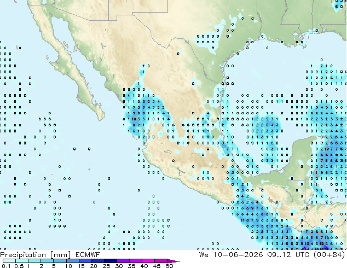Click the '(00+84)' forecast hour text
Screen dimensions: 347x268
click(x=329, y=255)
